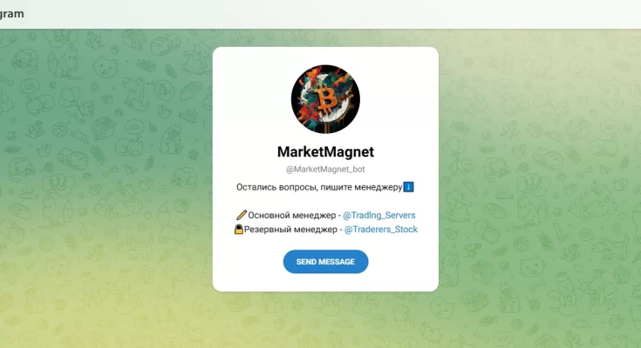Click the Остались вопросы description line

coord(325,187)
